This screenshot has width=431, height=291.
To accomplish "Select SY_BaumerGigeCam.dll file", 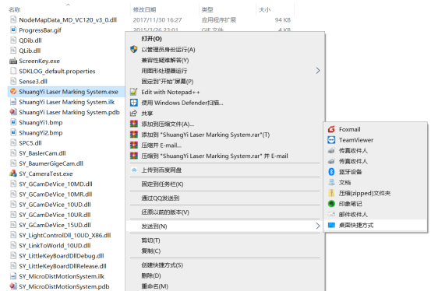I will click(x=51, y=163).
